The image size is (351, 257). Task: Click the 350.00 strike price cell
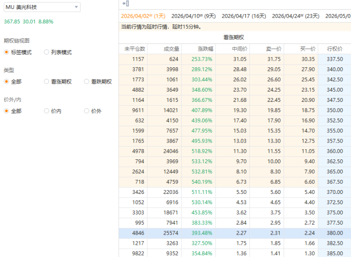pyautogui.click(x=334, y=110)
